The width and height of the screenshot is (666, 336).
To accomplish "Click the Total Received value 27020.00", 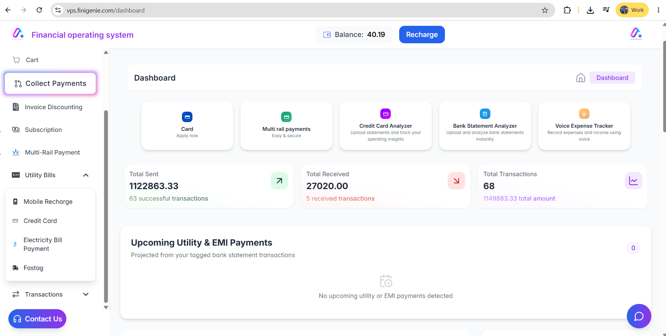I will [x=327, y=186].
